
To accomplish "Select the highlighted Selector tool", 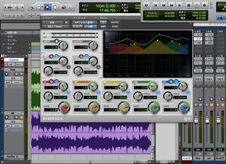I will click(x=47, y=7).
